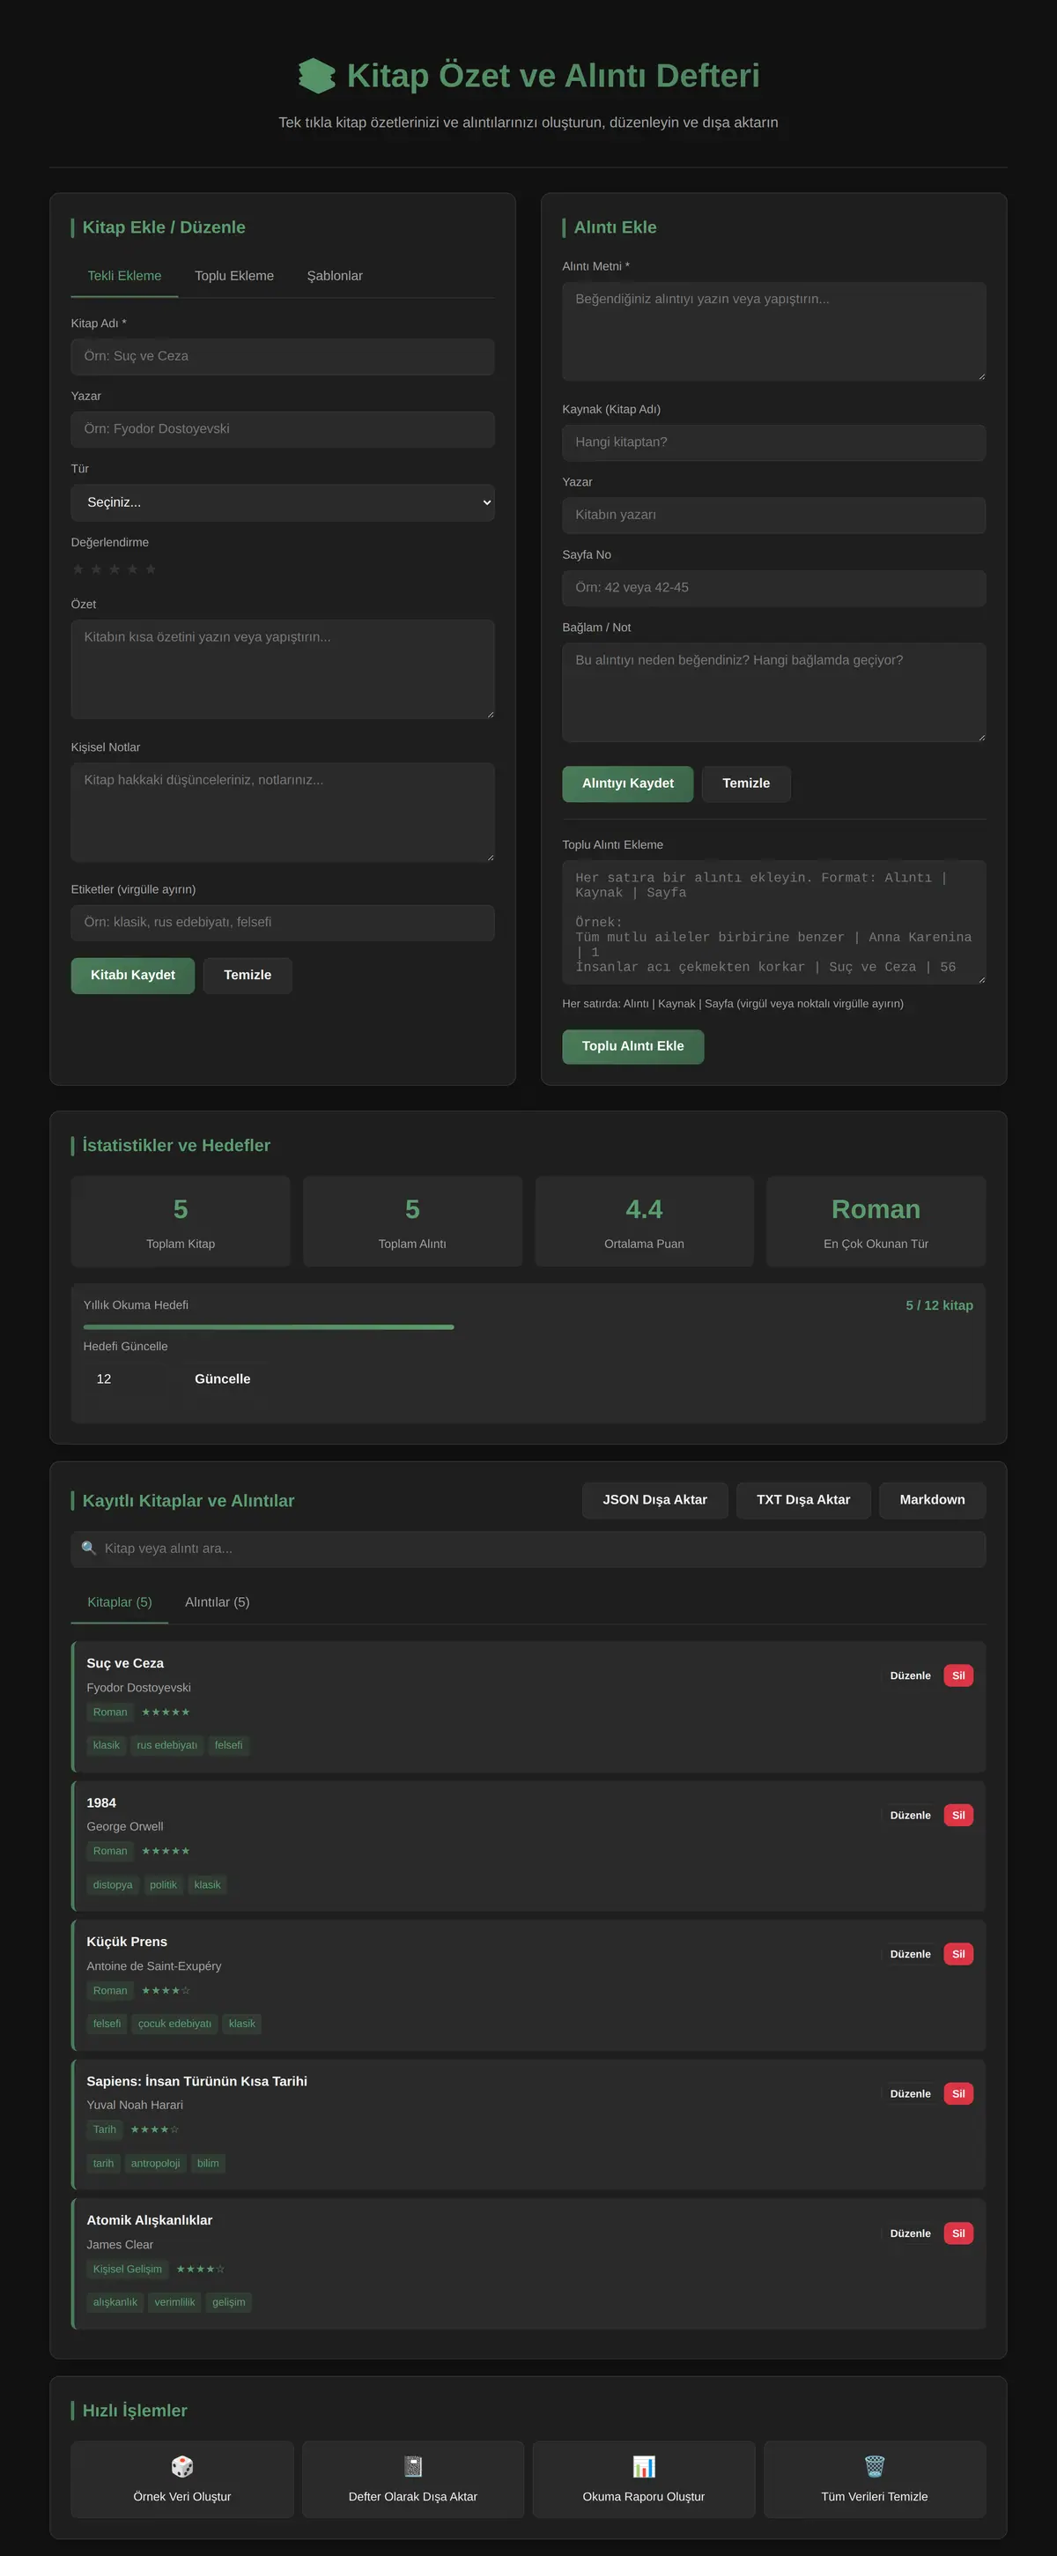This screenshot has width=1057, height=2556.
Task: Open the Şablonlar tab
Action: pyautogui.click(x=335, y=276)
